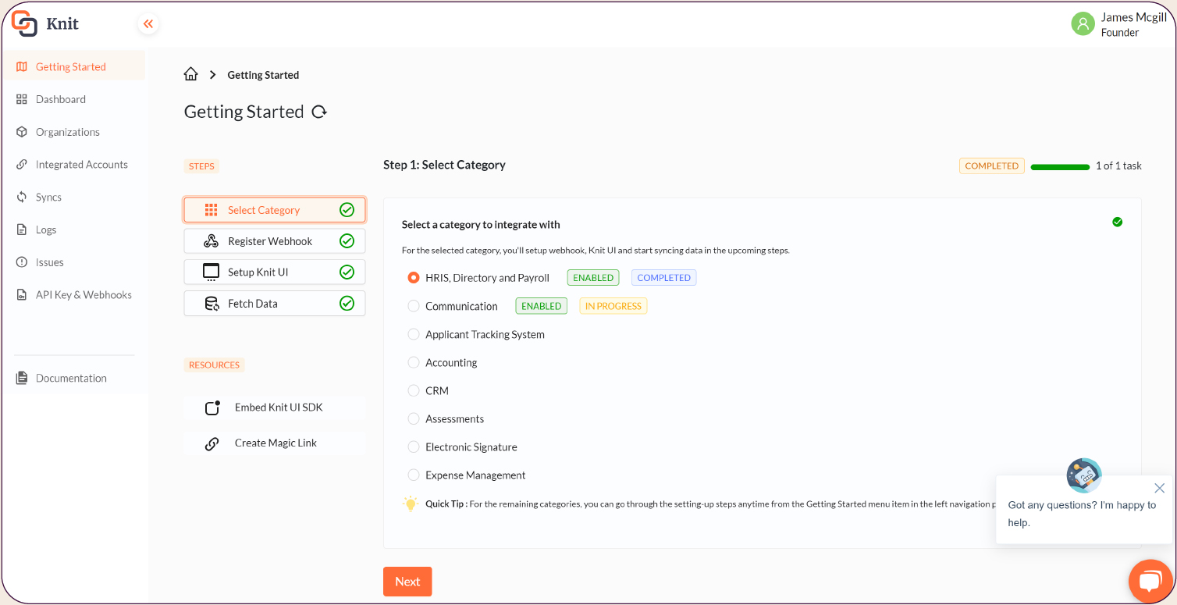1177x605 pixels.
Task: Open the Select Category step
Action: pos(275,210)
